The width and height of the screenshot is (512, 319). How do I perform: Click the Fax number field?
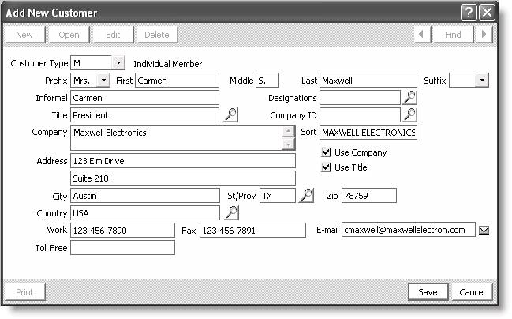coord(252,230)
